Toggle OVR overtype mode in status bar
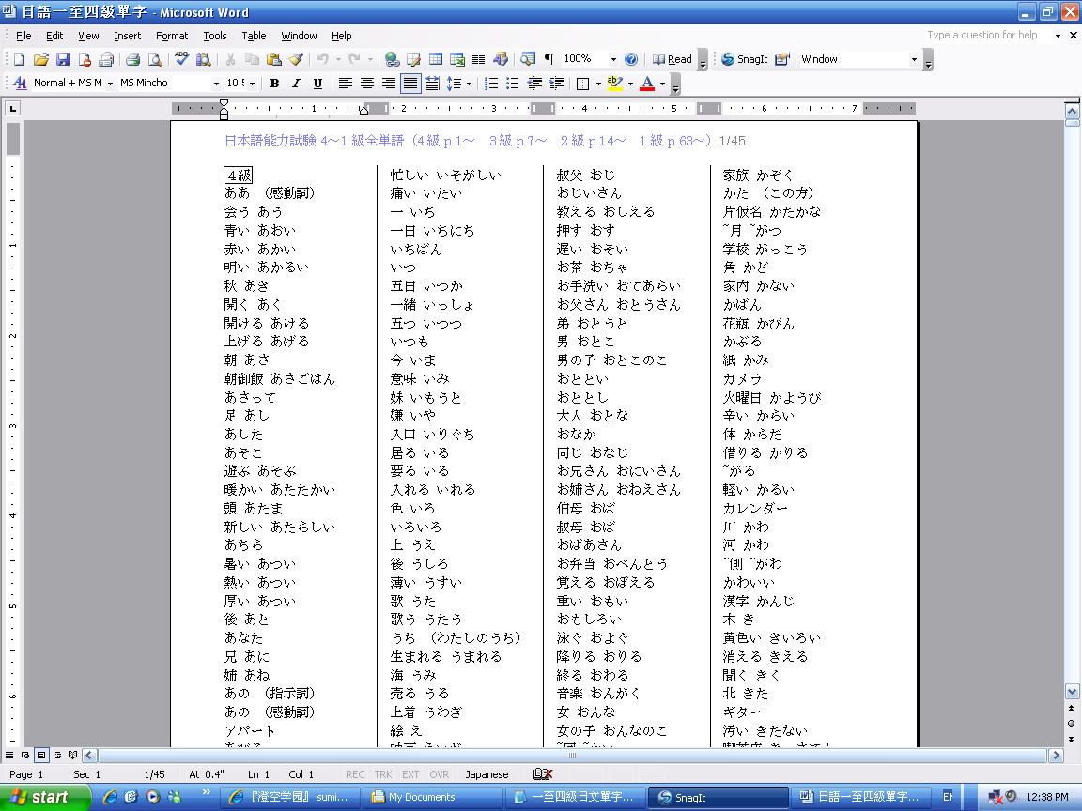 click(440, 774)
